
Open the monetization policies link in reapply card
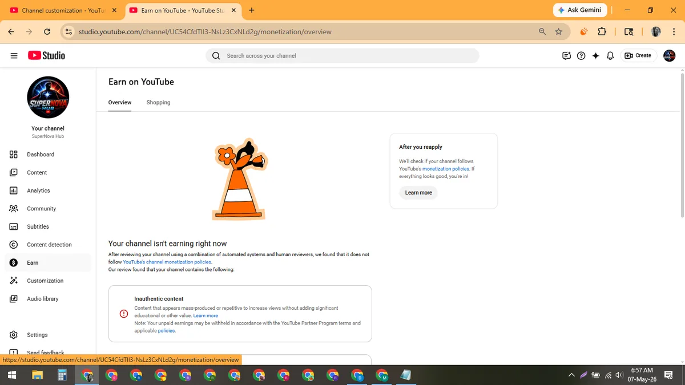coord(446,169)
